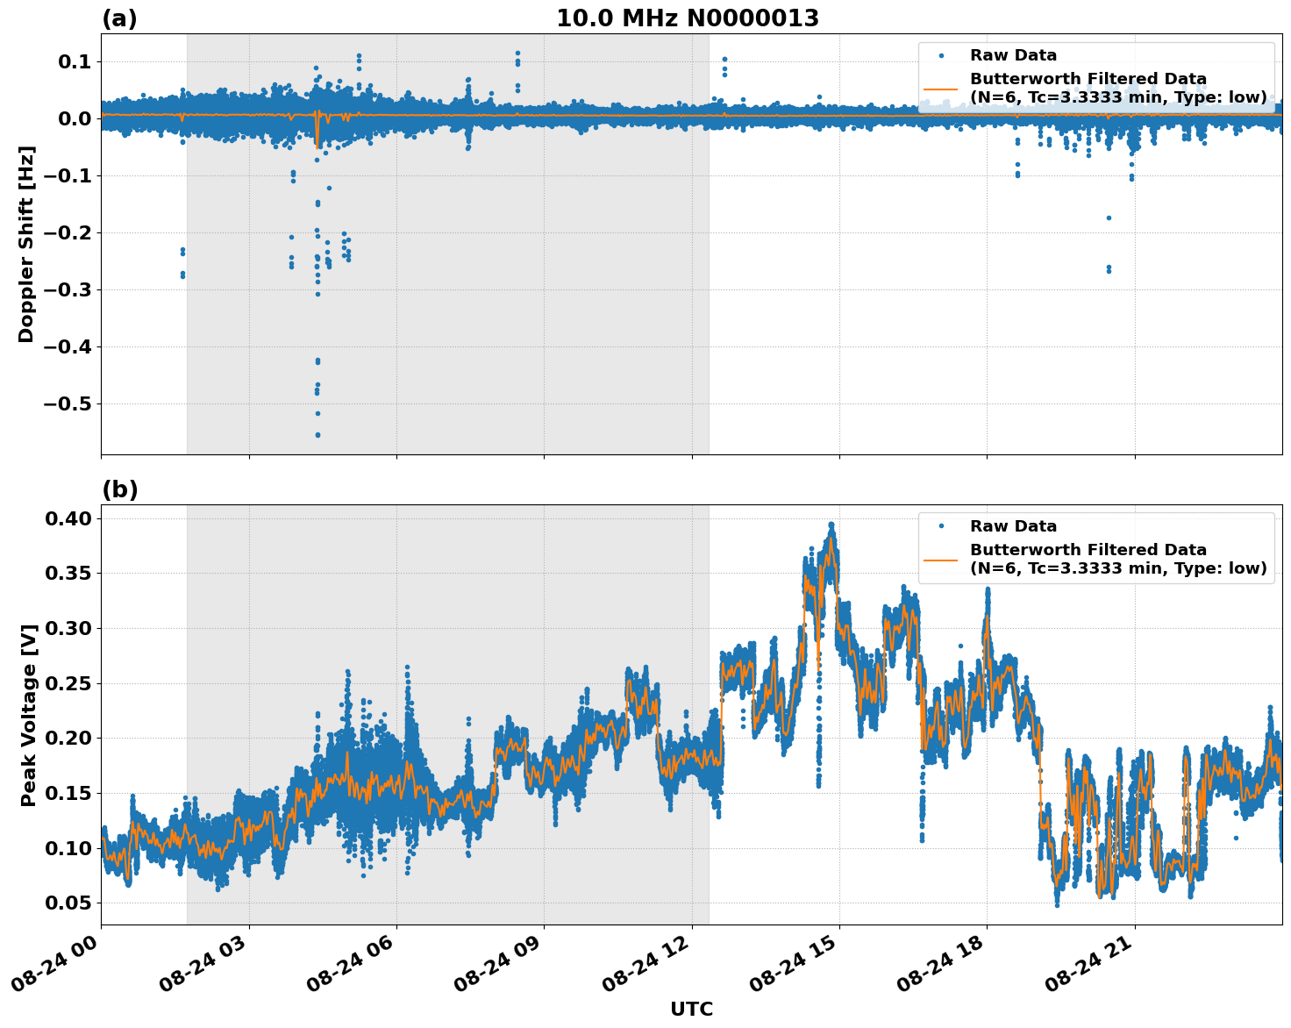
Task: Select the (b) subplot label tab
Action: (x=120, y=489)
